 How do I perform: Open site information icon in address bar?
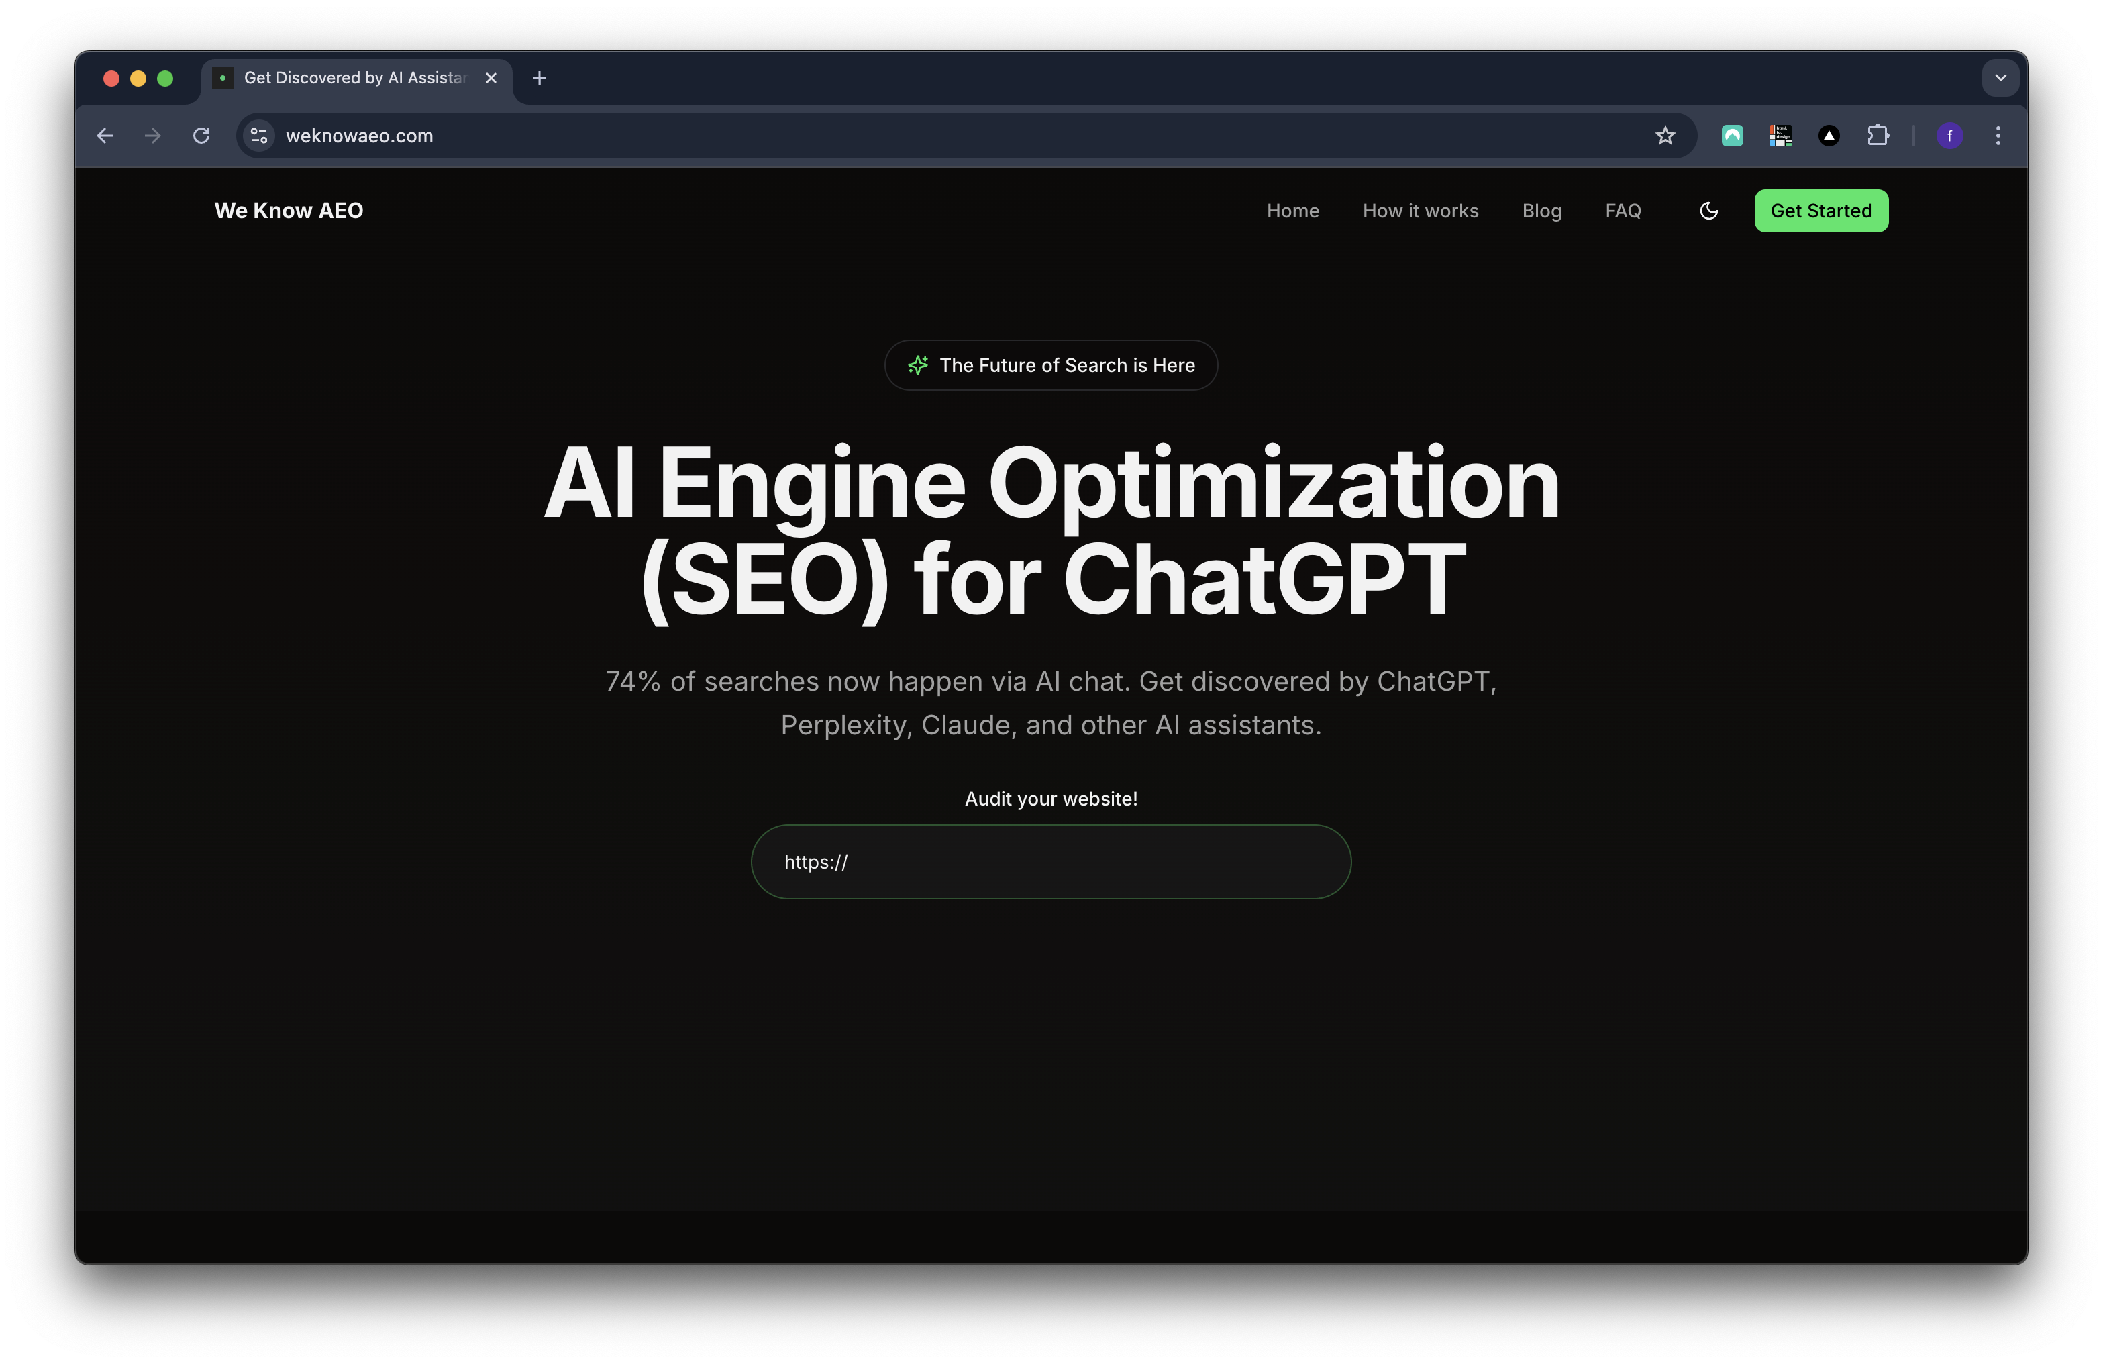pyautogui.click(x=259, y=136)
